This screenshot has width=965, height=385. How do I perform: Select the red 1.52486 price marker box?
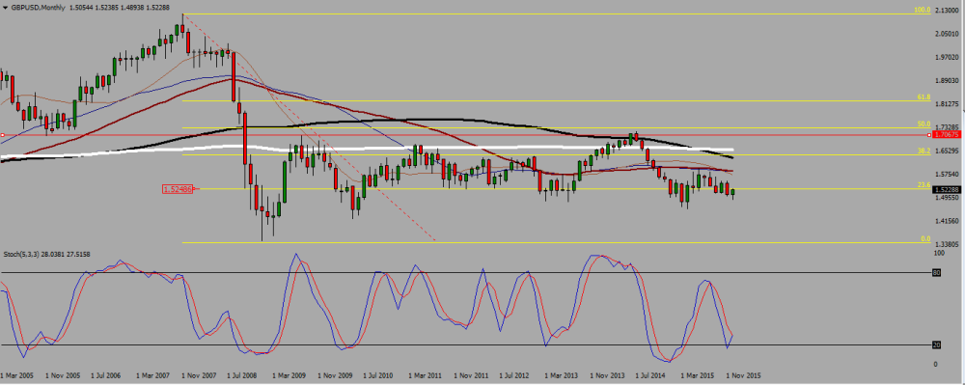point(178,189)
